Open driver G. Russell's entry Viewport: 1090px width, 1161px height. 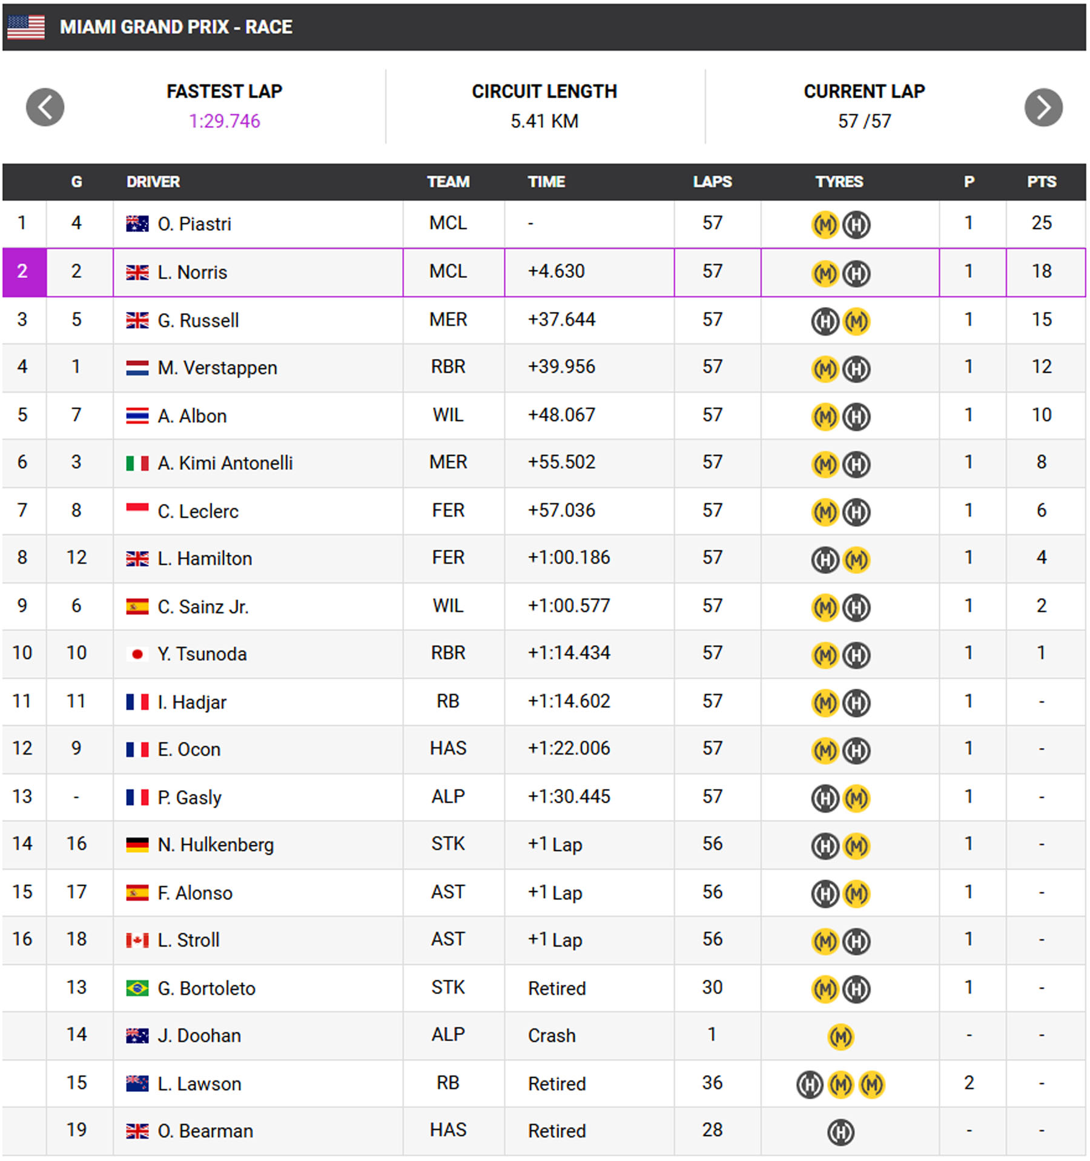198,320
